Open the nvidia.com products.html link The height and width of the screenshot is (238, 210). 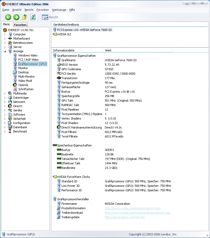(133, 208)
